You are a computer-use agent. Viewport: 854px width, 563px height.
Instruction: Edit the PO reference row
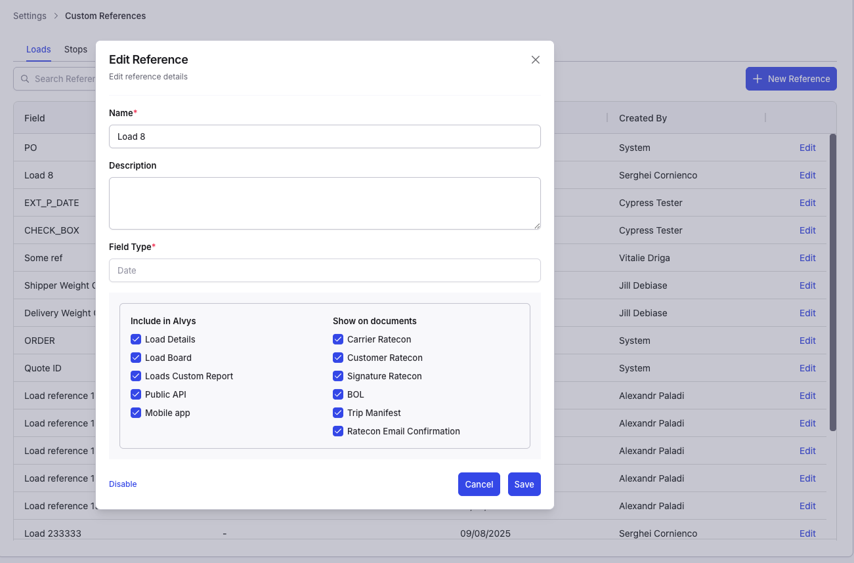tap(807, 148)
